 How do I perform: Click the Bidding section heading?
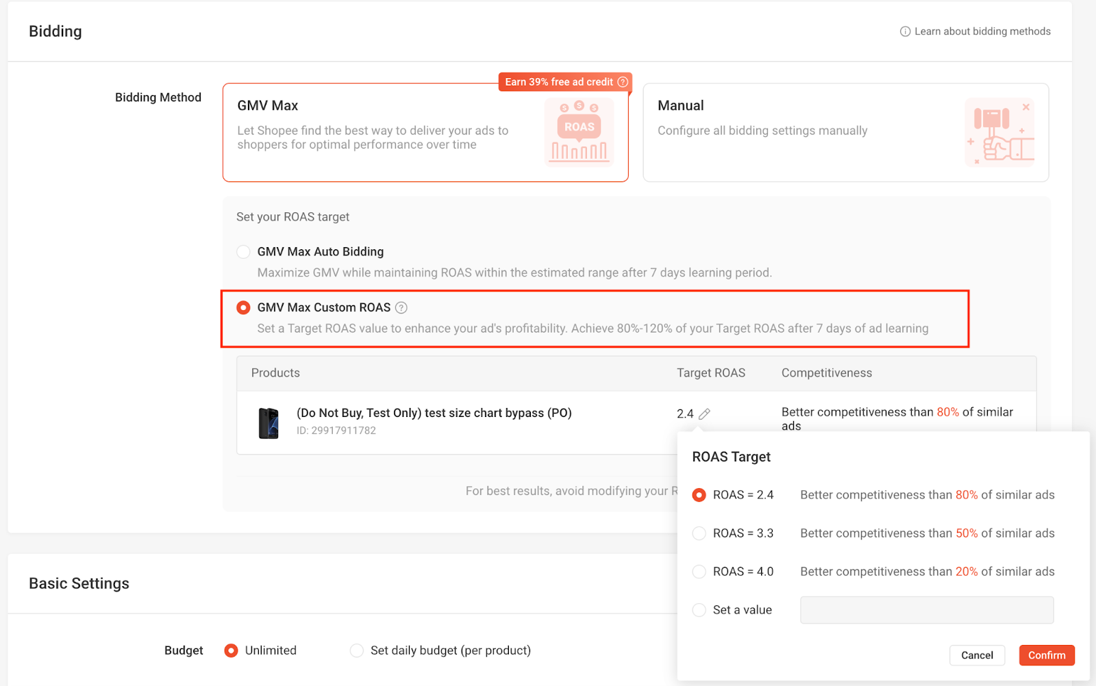[x=55, y=31]
